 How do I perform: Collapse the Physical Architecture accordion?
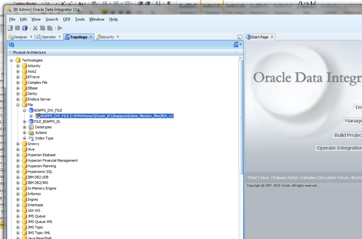[x=10, y=52]
